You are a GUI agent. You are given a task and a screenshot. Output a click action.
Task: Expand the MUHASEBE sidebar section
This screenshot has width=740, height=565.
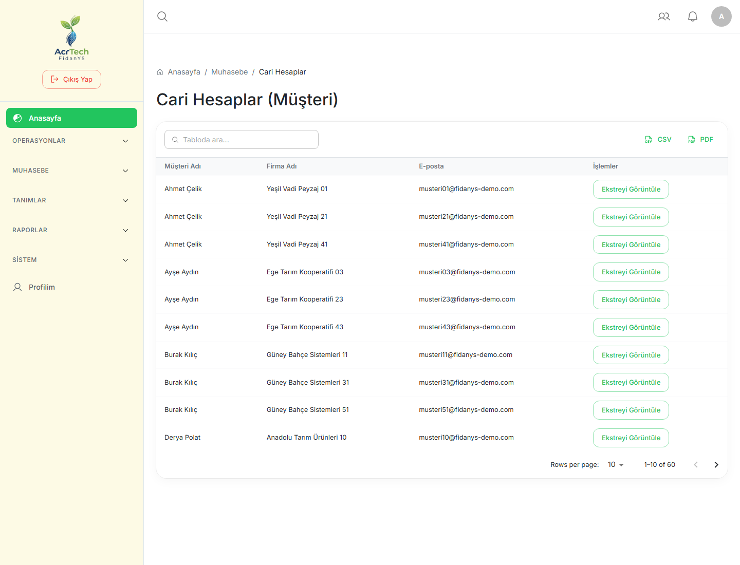click(71, 171)
